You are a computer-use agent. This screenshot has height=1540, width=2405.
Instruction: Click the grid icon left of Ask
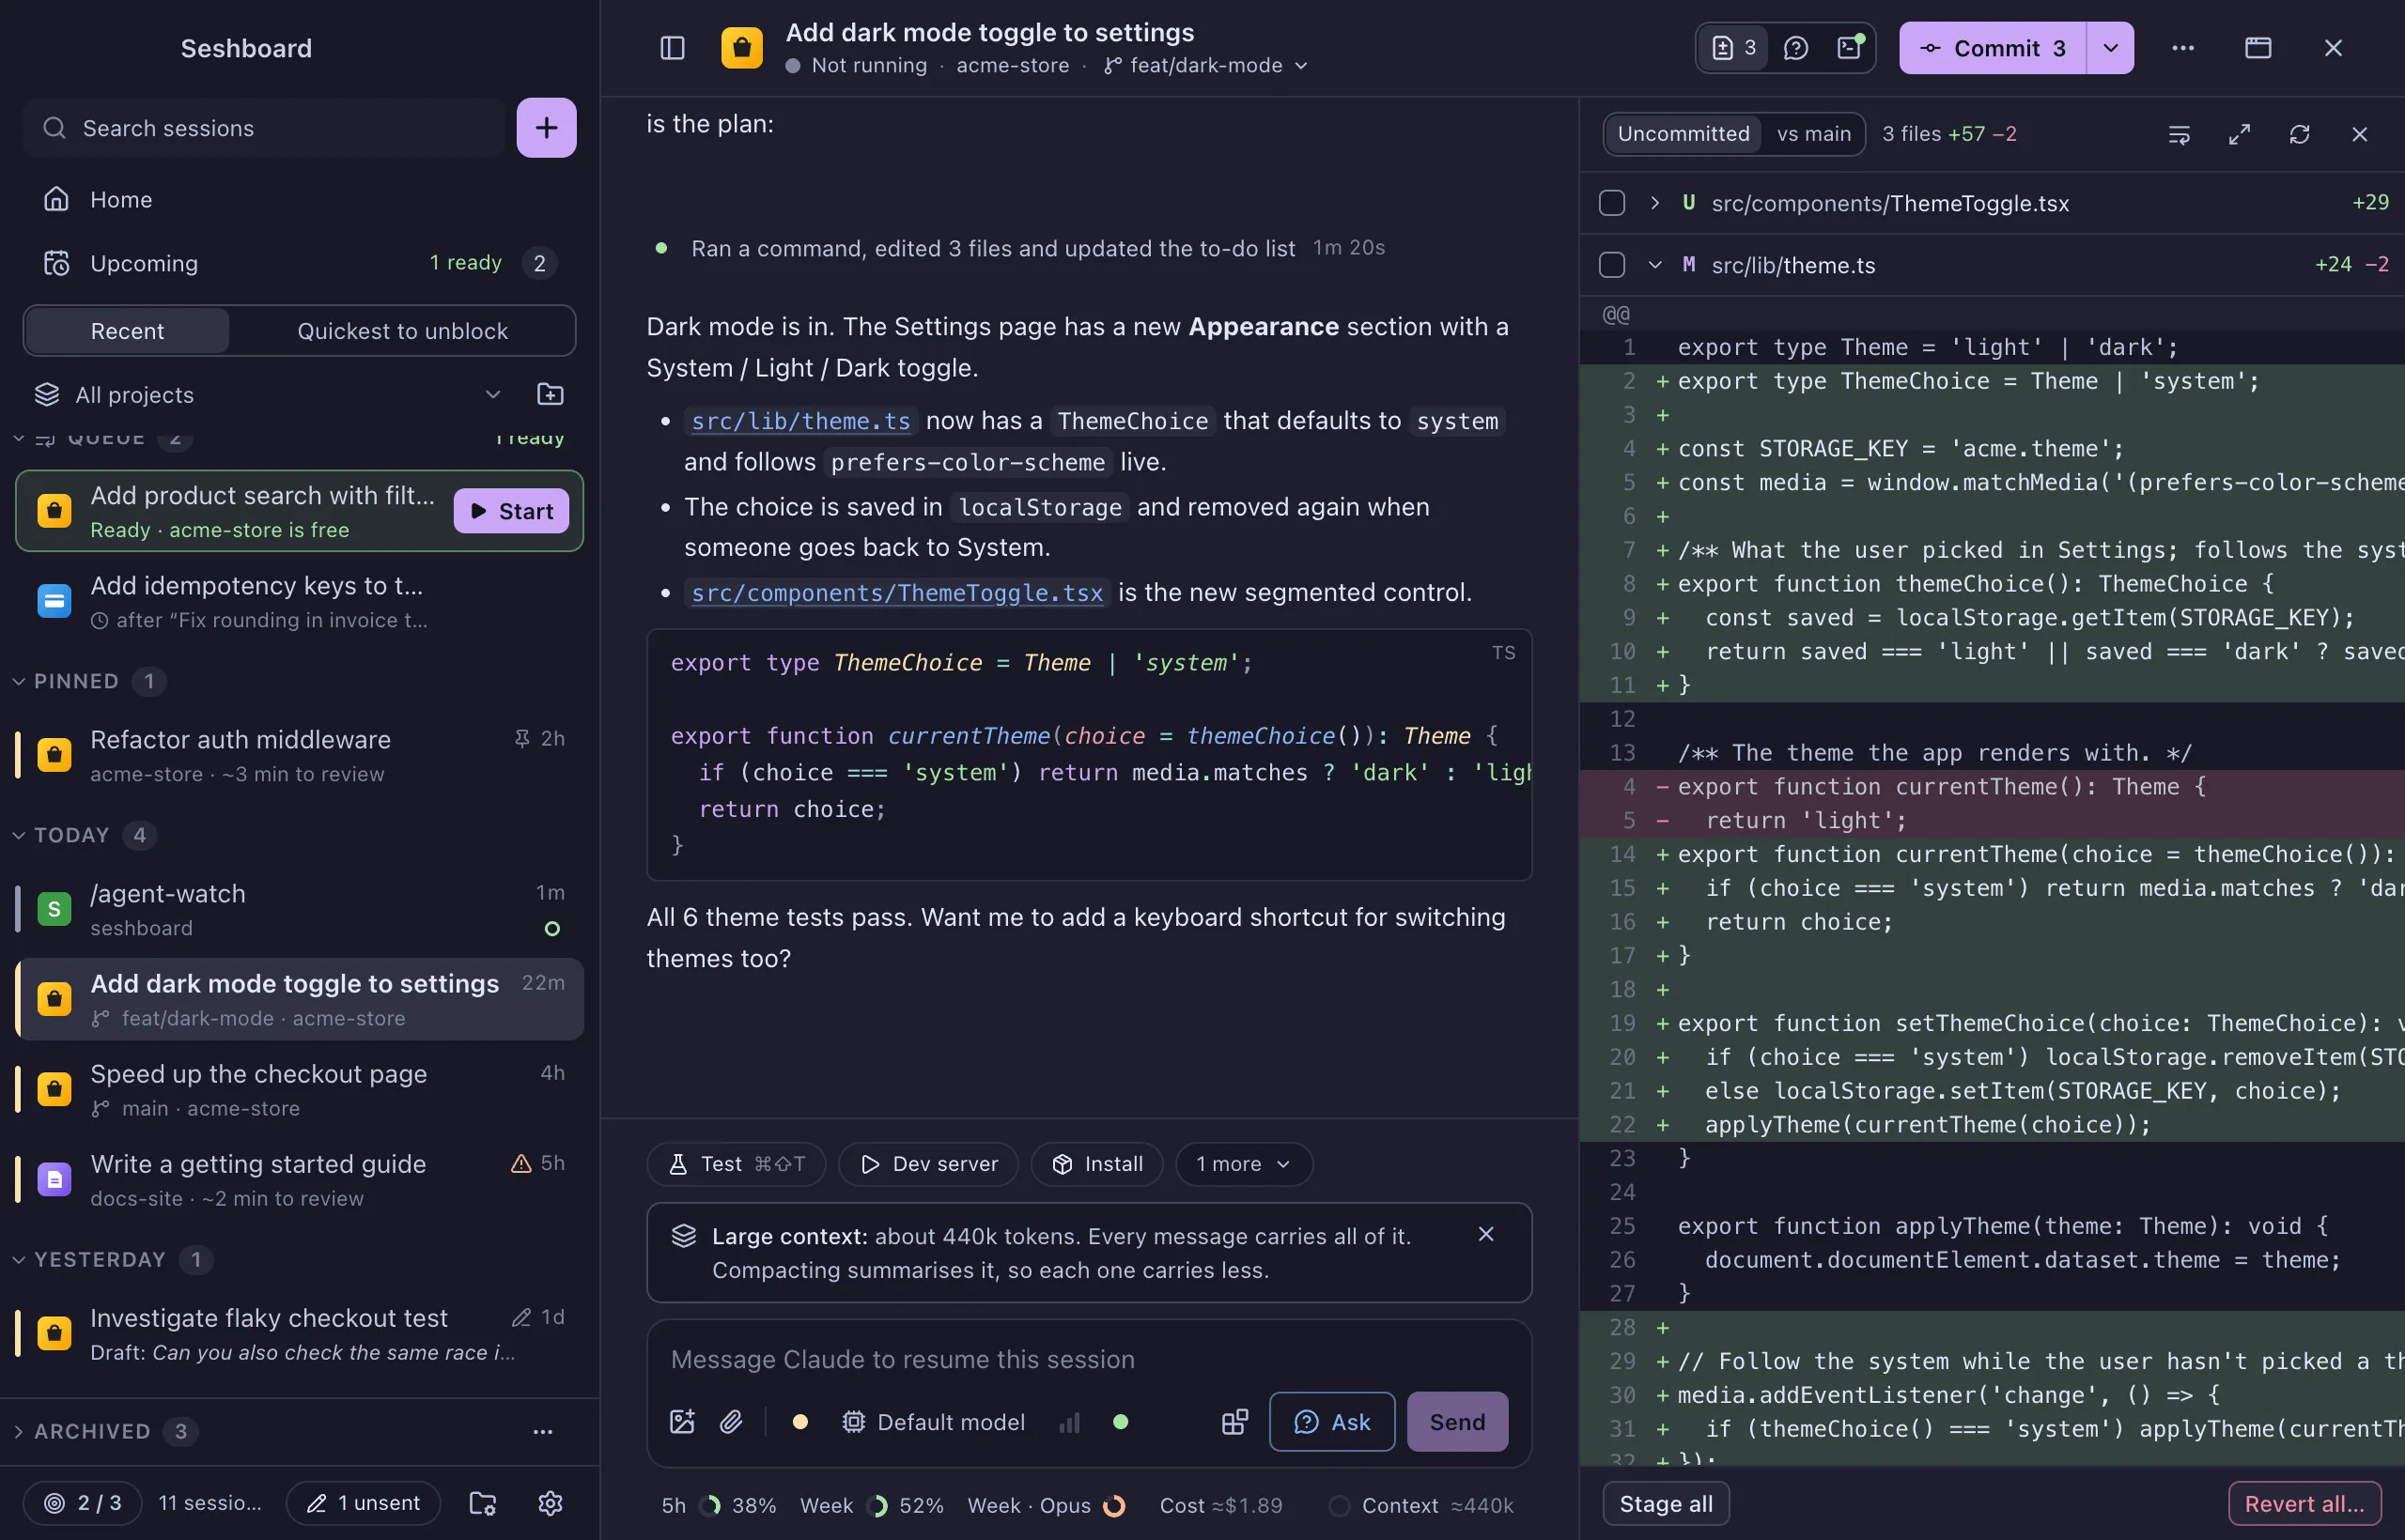pos(1235,1422)
